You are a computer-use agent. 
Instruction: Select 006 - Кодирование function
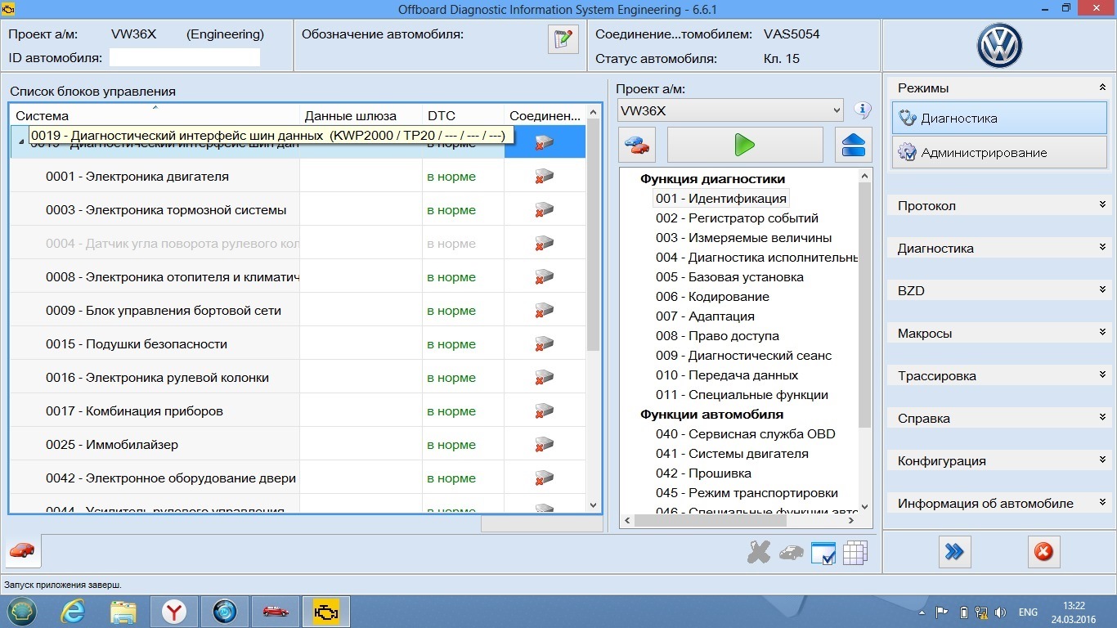pyautogui.click(x=712, y=297)
